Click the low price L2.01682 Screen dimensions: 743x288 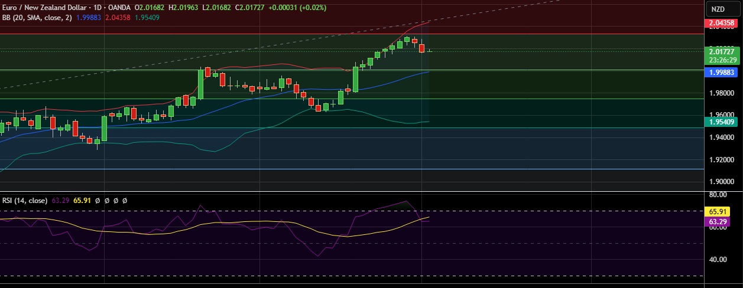tap(216, 8)
